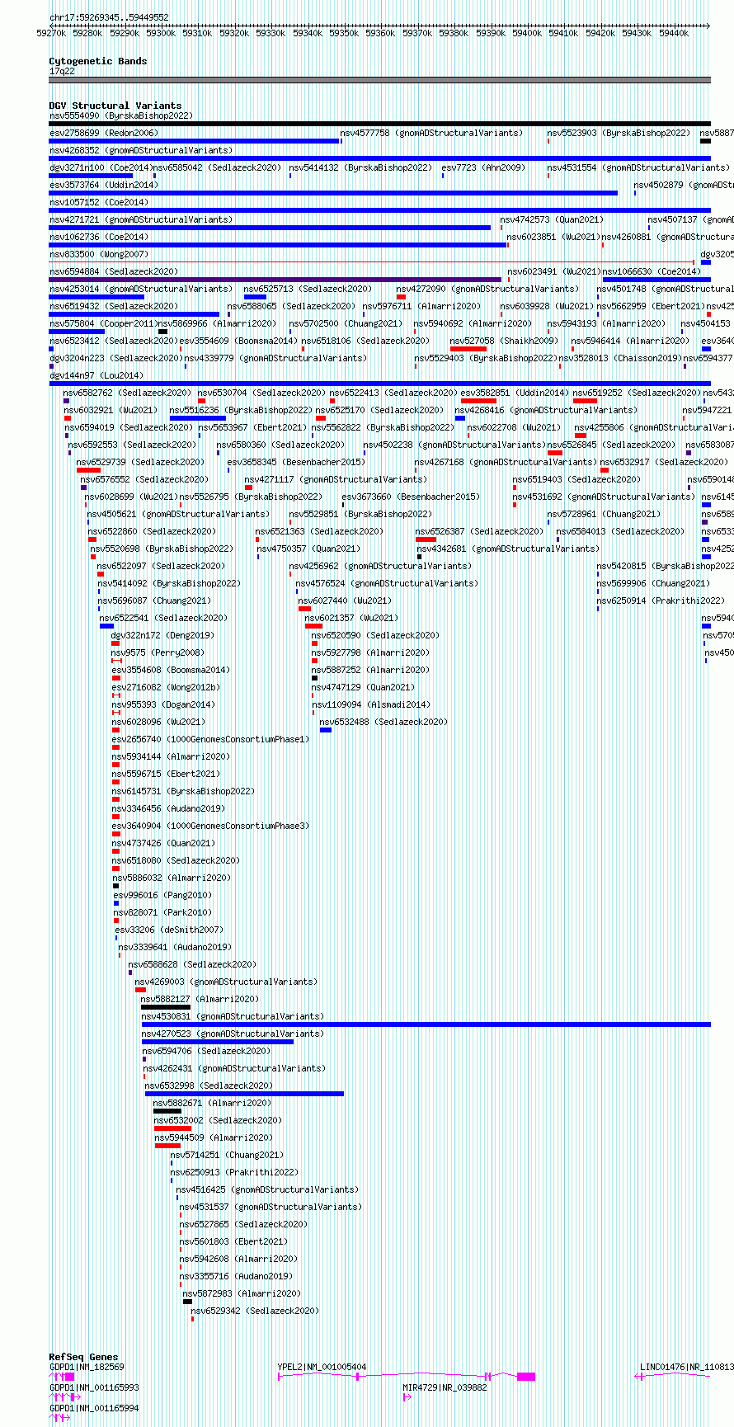734x1427 pixels.
Task: Open the nsv4271117 gnomAD variant label
Action: [335, 479]
